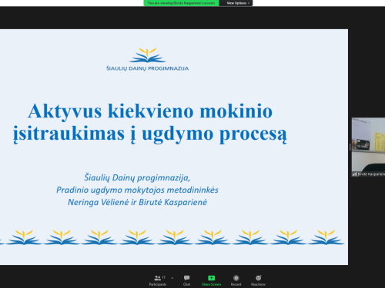
Task: Select Birutė Kasparienė's video thumbnail
Action: (368, 147)
